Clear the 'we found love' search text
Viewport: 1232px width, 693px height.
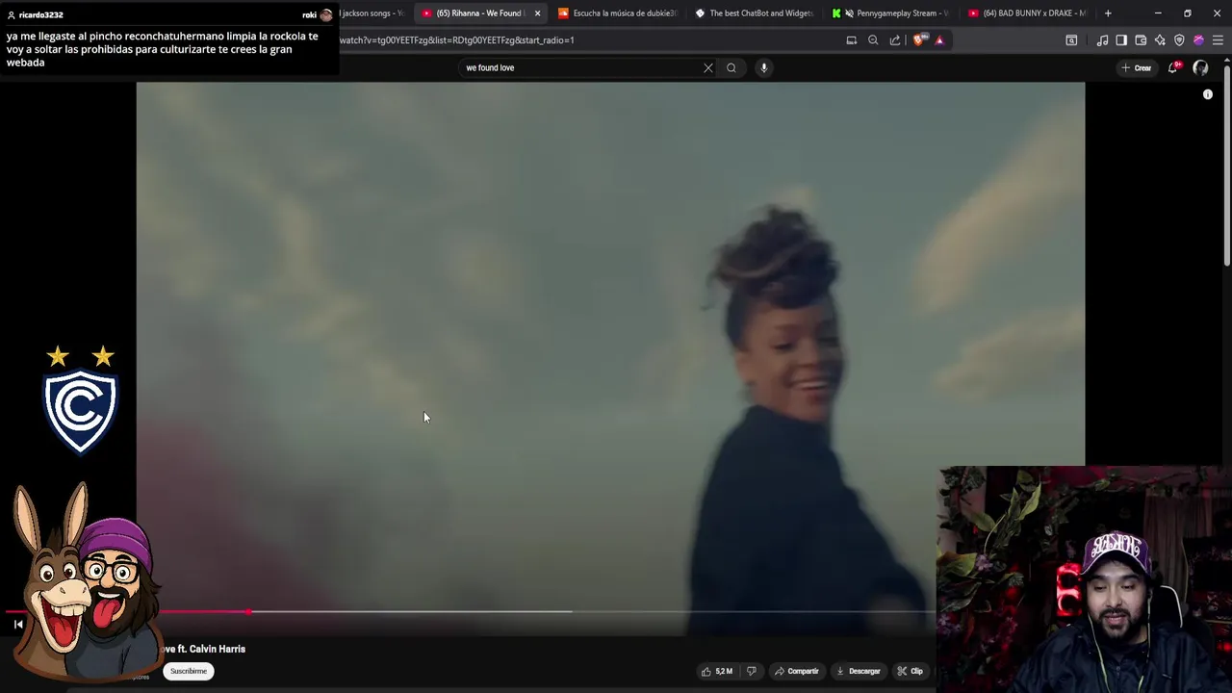point(708,67)
